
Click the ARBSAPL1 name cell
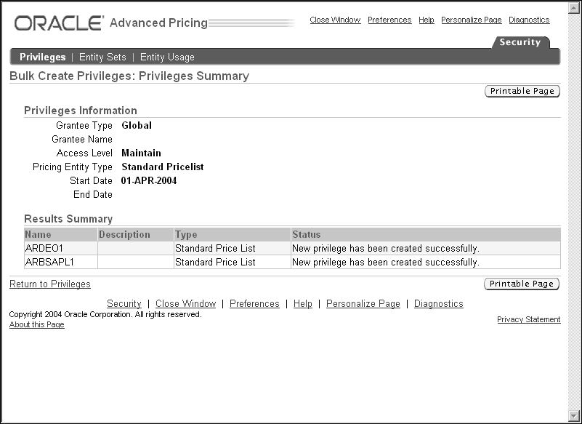point(61,262)
